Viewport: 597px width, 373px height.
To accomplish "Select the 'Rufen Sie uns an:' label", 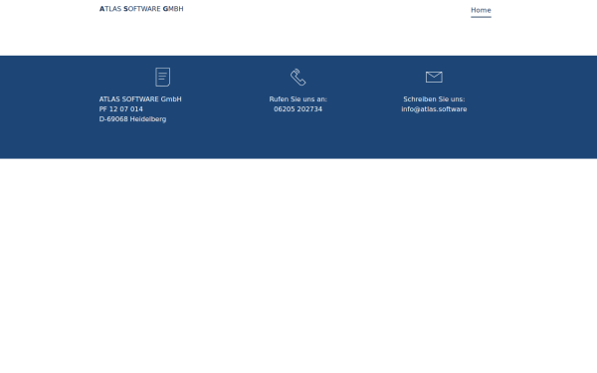I will point(298,99).
